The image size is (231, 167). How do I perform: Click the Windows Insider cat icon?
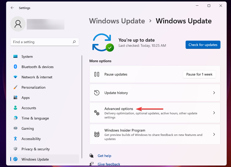coord(97,134)
